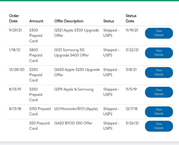The image size is (179, 145).
Task: View details of Q420 BYOD $50 Offer
Action: pos(159,126)
